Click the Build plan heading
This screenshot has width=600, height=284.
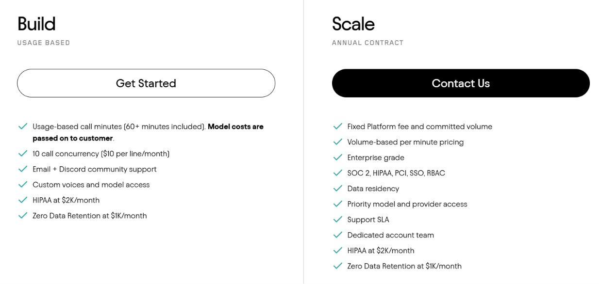point(36,24)
